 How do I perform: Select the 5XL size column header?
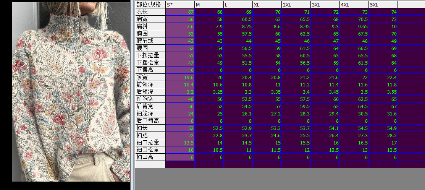coord(383,5)
